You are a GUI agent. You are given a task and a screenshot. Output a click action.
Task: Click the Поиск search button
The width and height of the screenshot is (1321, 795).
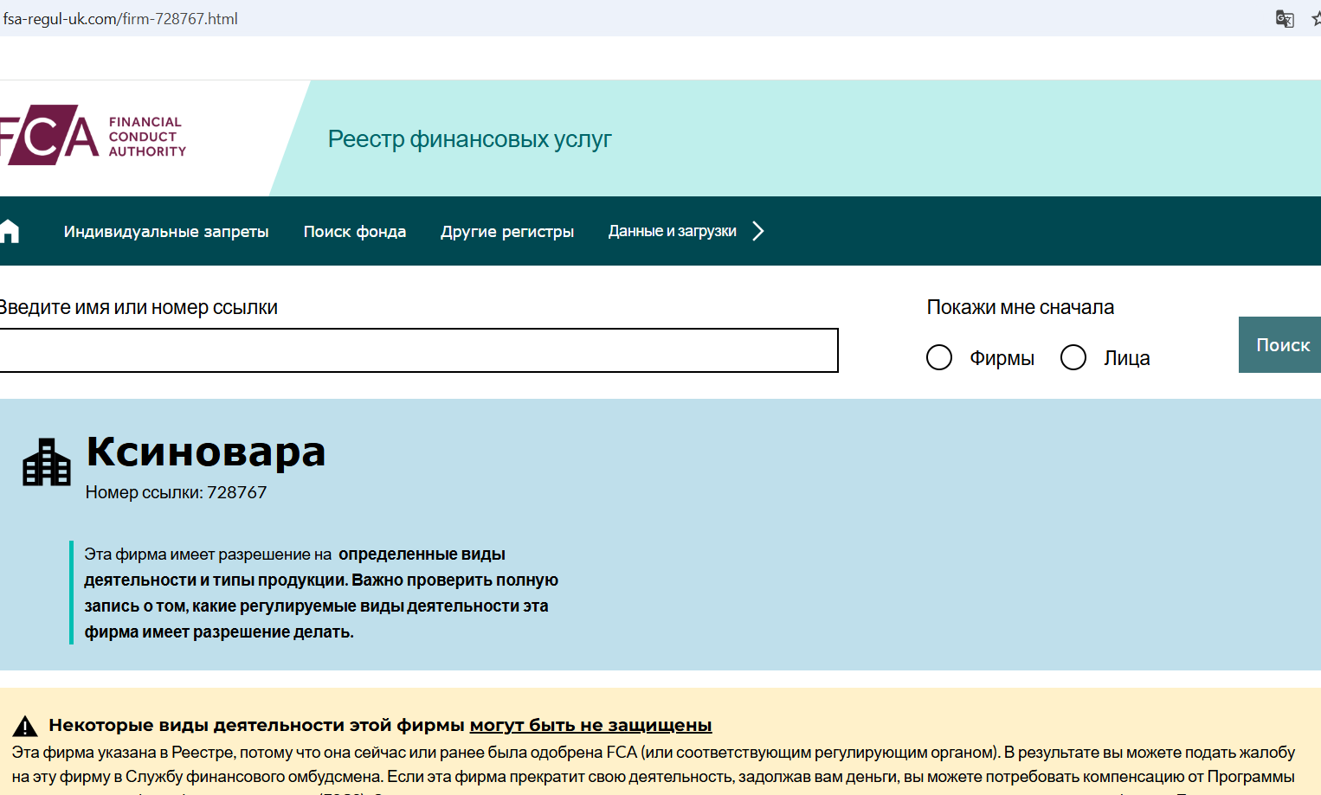[1280, 344]
